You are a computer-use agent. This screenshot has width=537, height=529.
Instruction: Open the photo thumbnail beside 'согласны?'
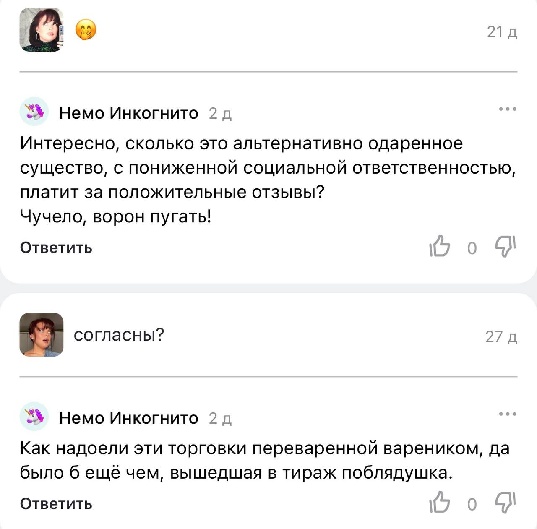[x=42, y=334]
